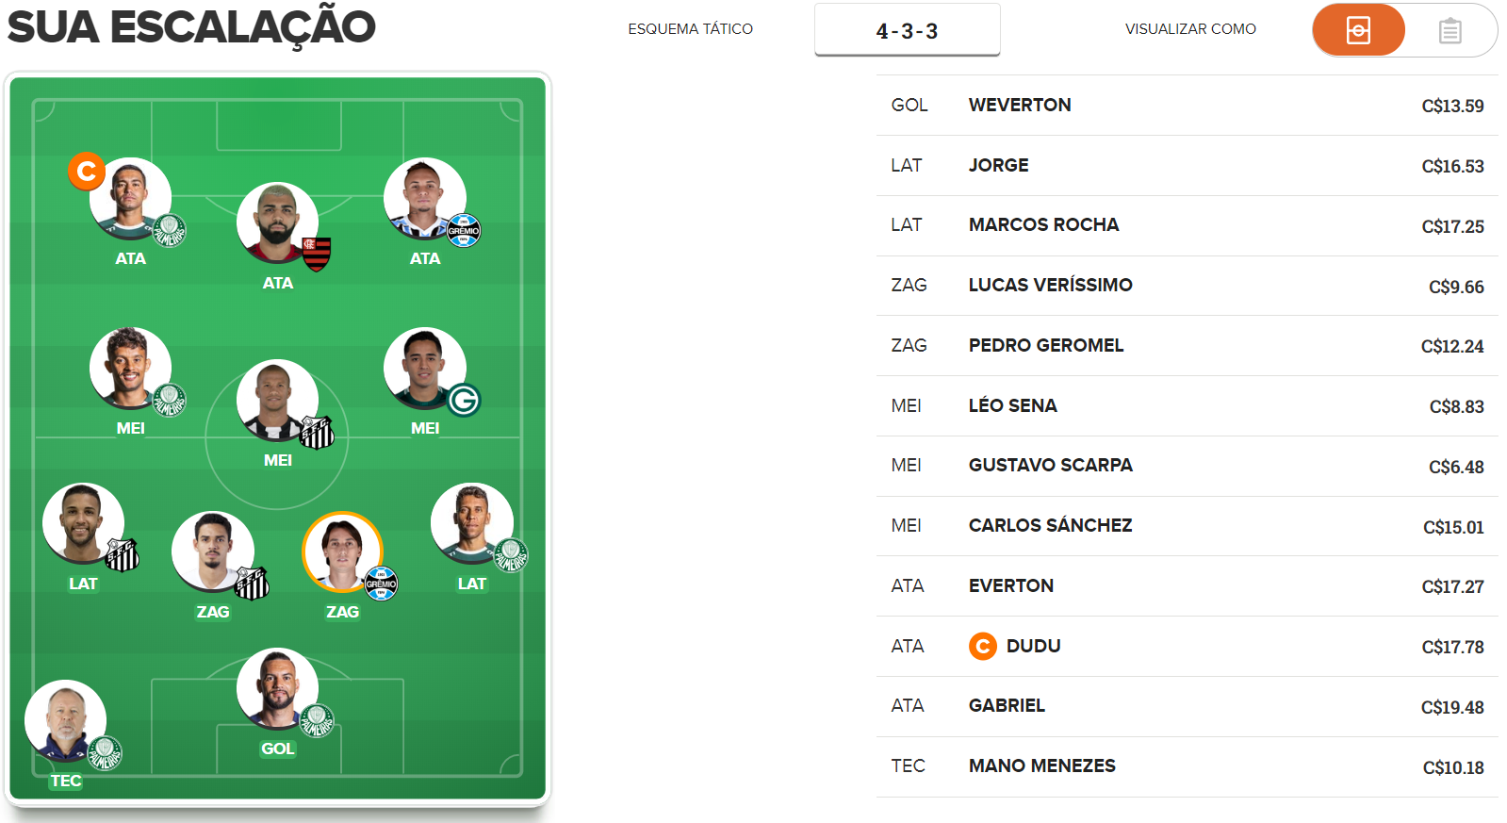Click Flamengo crest on center attacker
Viewport: 1507px width, 823px height.
317,253
